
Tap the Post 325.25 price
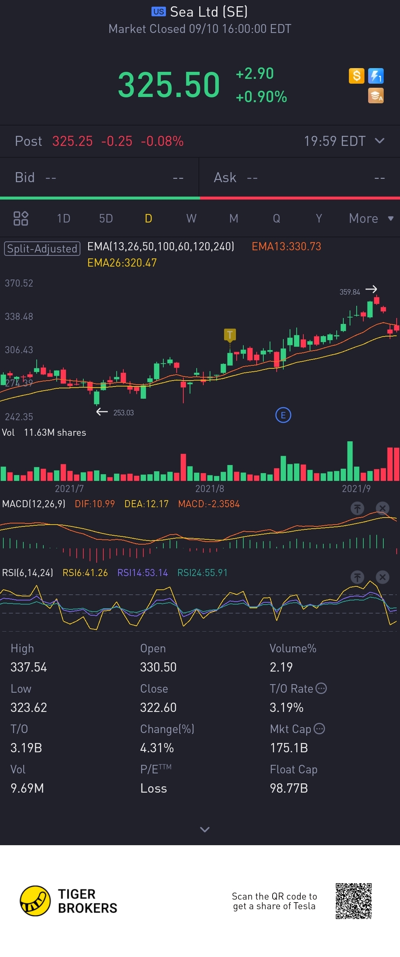pos(72,141)
